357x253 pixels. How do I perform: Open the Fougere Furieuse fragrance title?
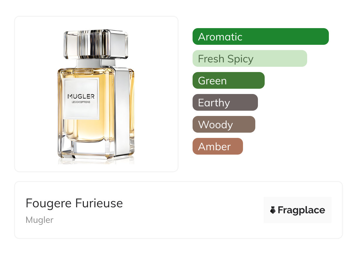74,203
